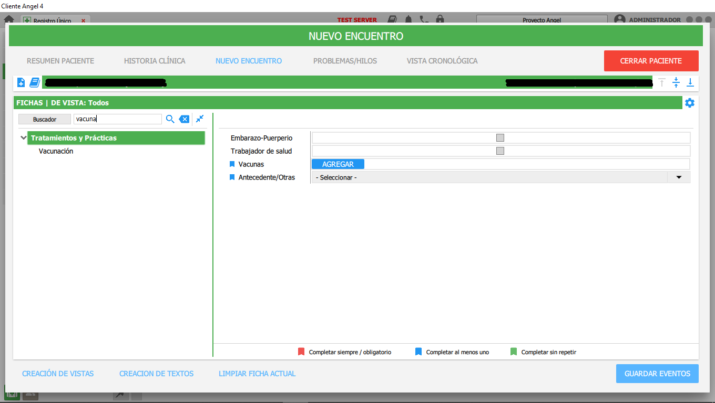Viewport: 715px width, 403px height.
Task: Click the blue collapse arrows icon beside search
Action: point(200,119)
